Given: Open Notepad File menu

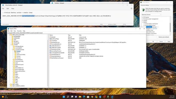Looking at the screenshot, I should [3, 9].
